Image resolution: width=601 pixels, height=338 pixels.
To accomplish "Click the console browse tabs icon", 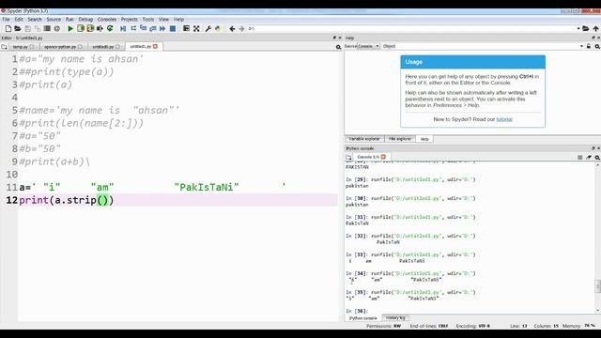I will click(x=348, y=157).
